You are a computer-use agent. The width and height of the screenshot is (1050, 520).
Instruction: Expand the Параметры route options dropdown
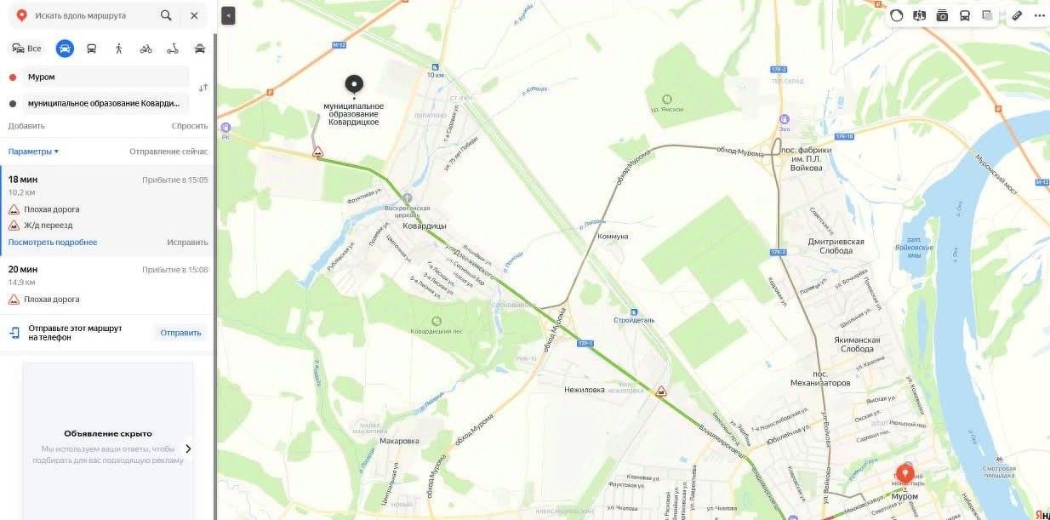[x=33, y=151]
